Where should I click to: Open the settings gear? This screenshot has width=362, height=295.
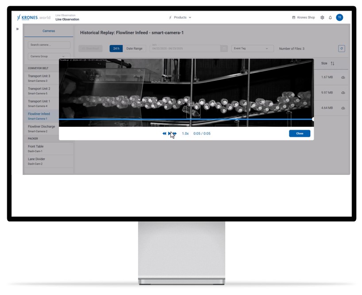click(x=322, y=17)
